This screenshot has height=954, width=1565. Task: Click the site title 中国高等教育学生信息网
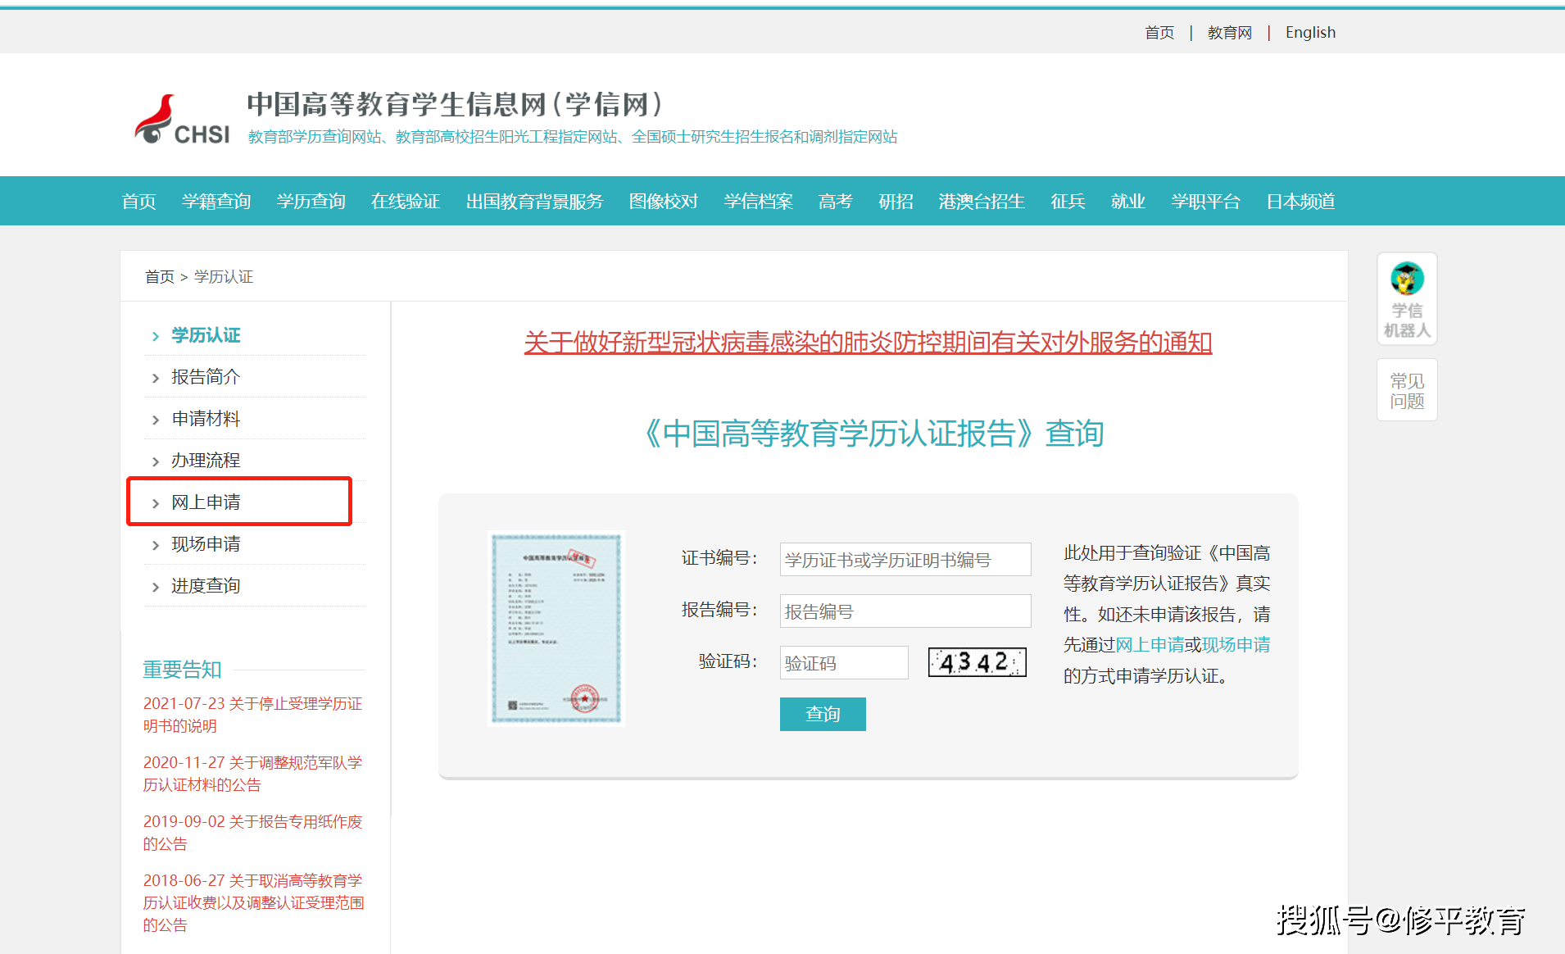(x=455, y=105)
